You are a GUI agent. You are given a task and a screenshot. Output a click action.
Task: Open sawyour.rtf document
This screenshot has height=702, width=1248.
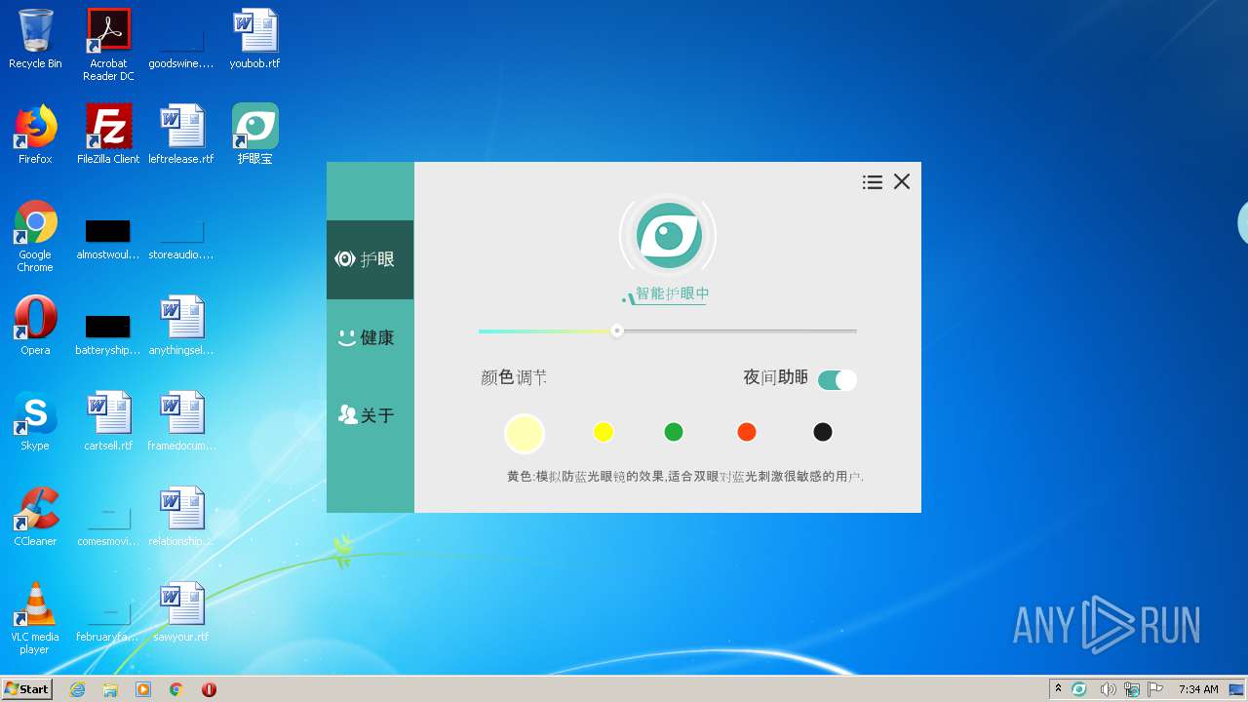click(x=181, y=612)
